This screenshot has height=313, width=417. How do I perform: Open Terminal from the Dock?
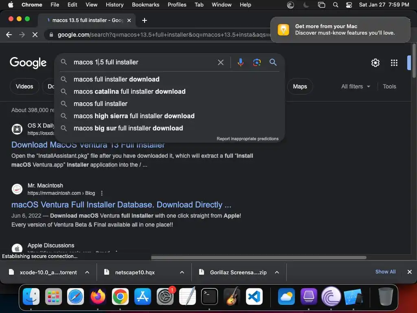click(209, 296)
